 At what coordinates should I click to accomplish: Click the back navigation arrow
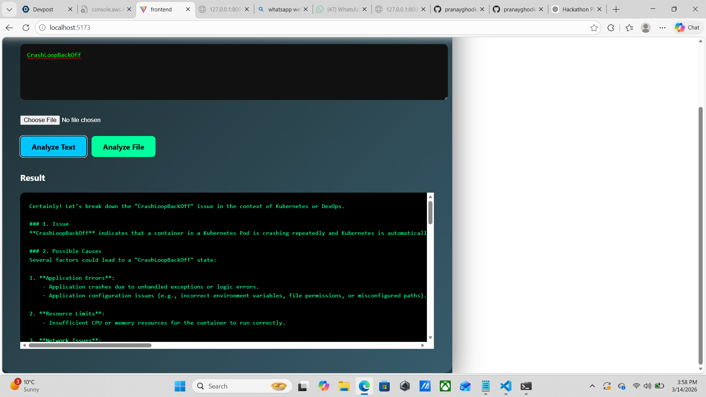(x=10, y=28)
